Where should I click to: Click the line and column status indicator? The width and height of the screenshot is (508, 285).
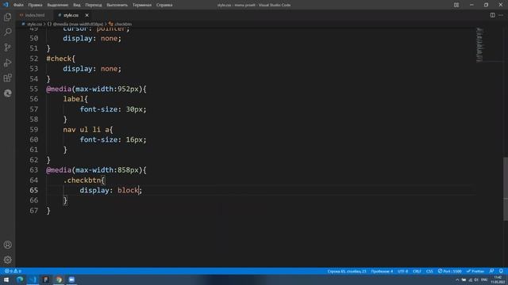tap(347, 271)
